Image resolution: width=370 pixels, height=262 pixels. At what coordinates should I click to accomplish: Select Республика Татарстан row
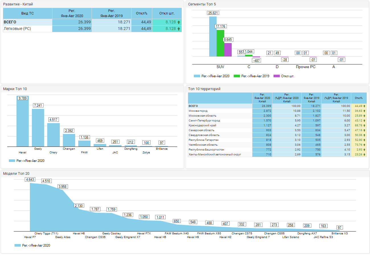pos(277,140)
